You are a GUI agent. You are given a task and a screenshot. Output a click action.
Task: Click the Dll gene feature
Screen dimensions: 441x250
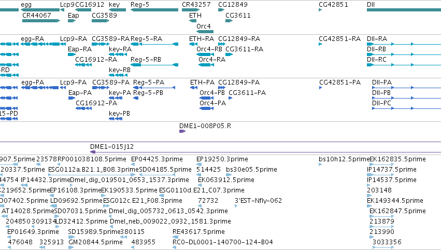pyautogui.click(x=404, y=10)
